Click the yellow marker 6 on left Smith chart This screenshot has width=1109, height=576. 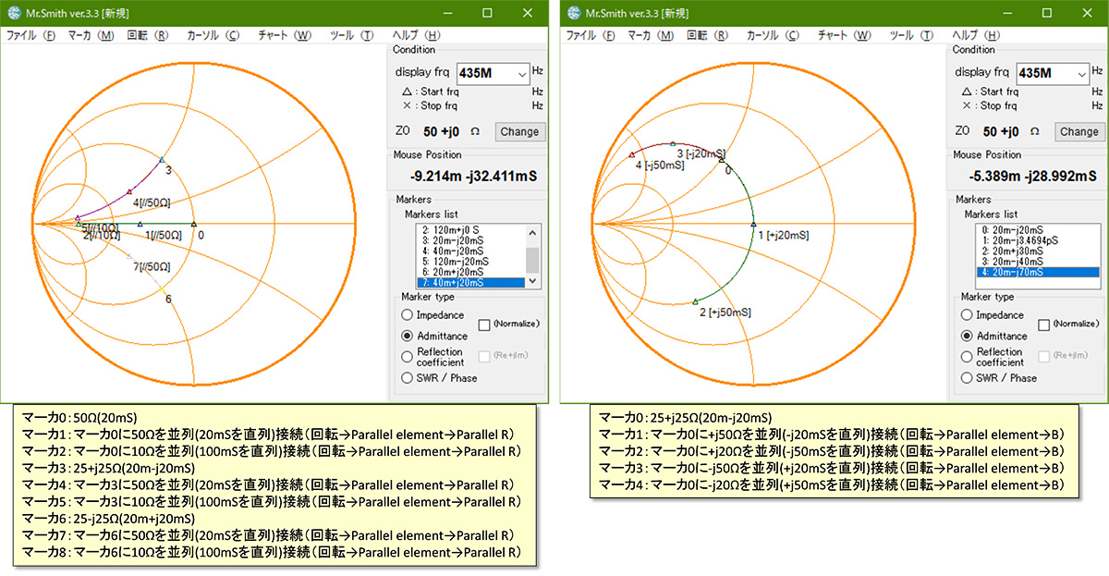(x=162, y=290)
